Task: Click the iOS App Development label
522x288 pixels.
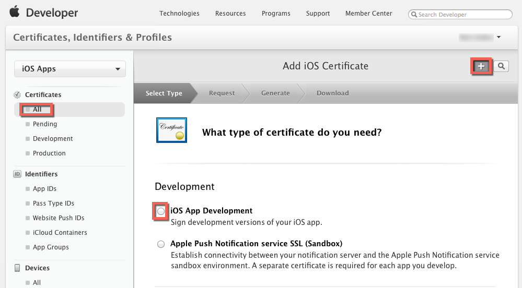Action: tap(212, 211)
